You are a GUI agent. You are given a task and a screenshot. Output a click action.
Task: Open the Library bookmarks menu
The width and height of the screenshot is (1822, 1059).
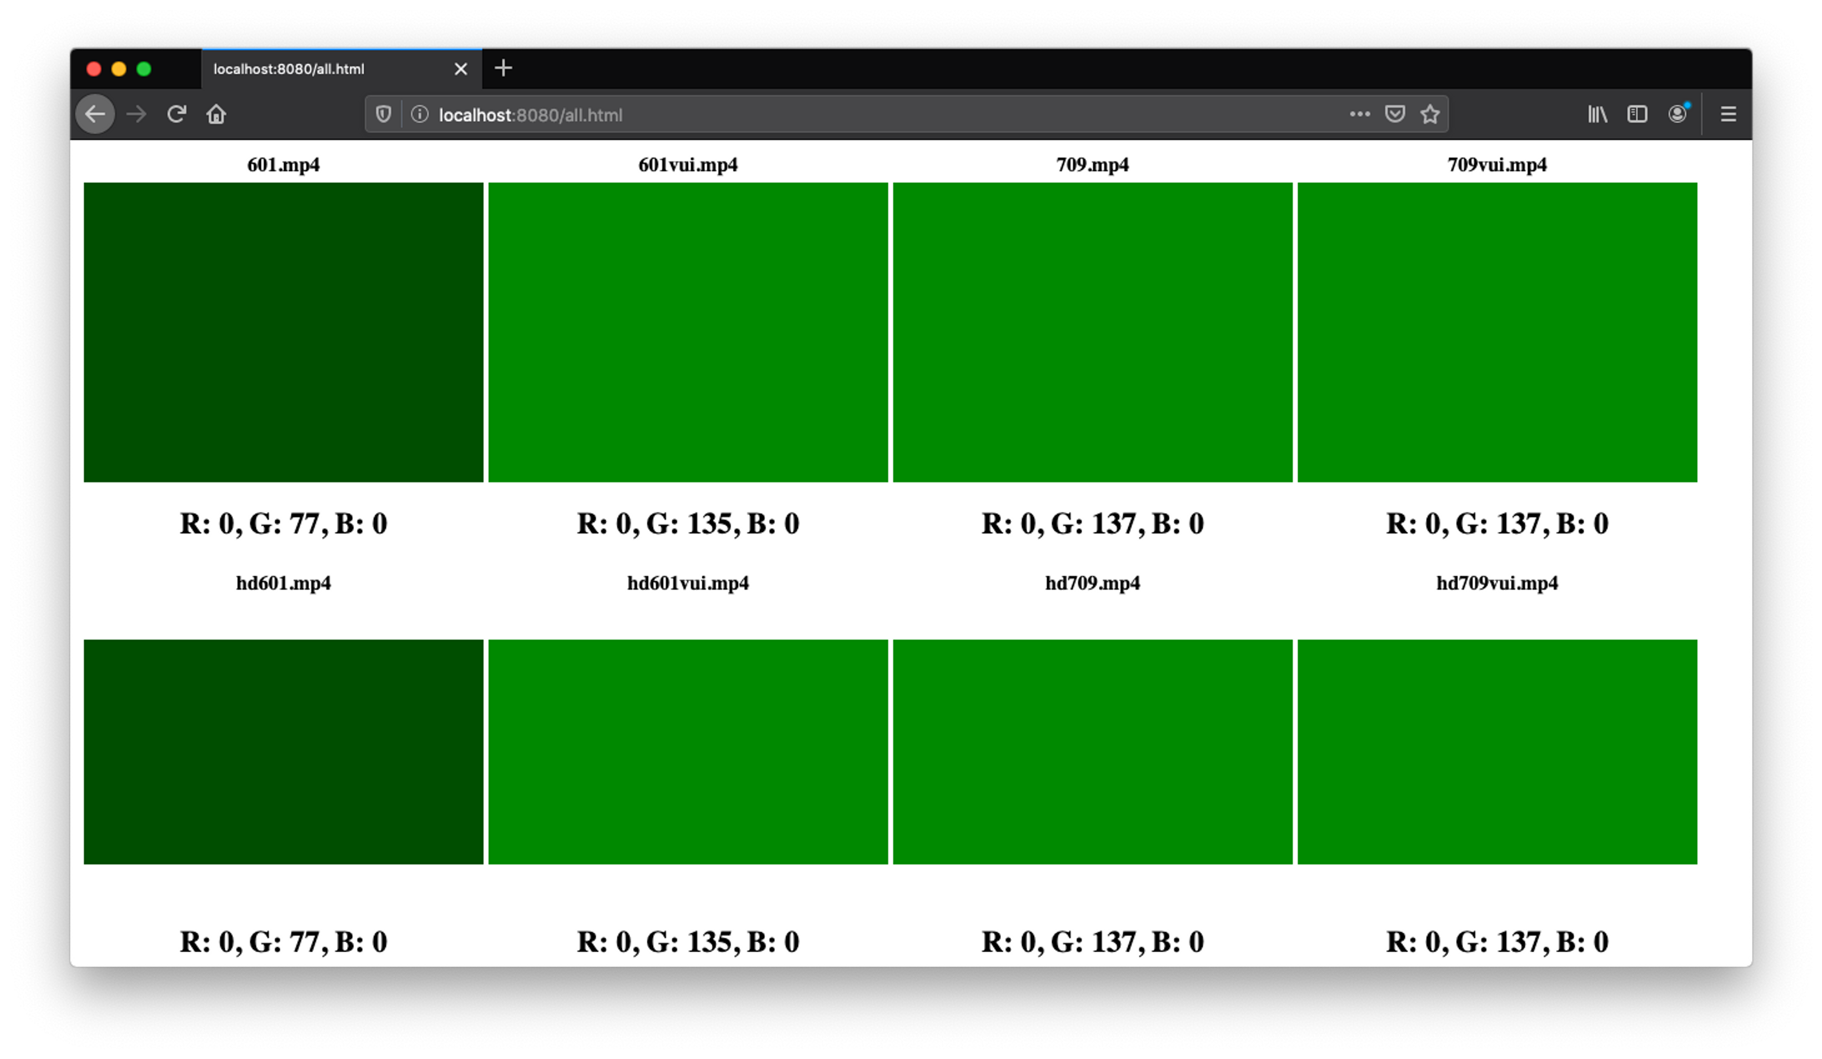1597,114
